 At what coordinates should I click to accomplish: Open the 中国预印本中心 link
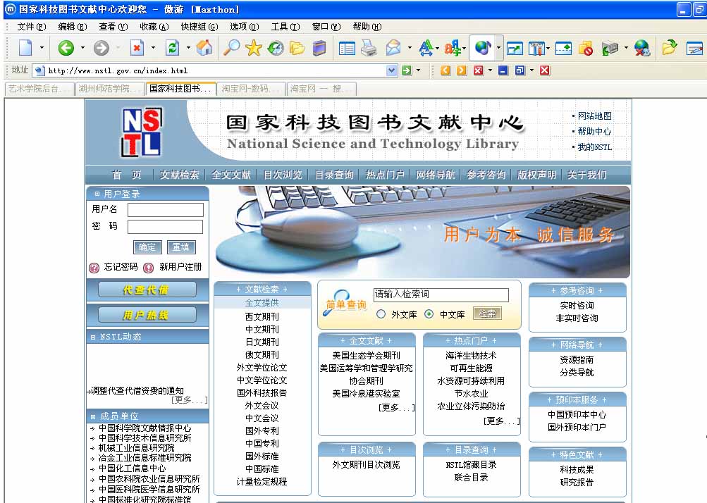tap(577, 415)
